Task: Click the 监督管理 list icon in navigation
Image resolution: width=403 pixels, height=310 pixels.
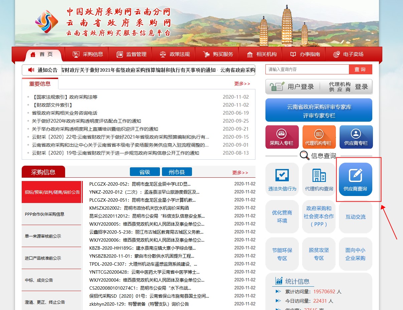Action: tap(120, 54)
